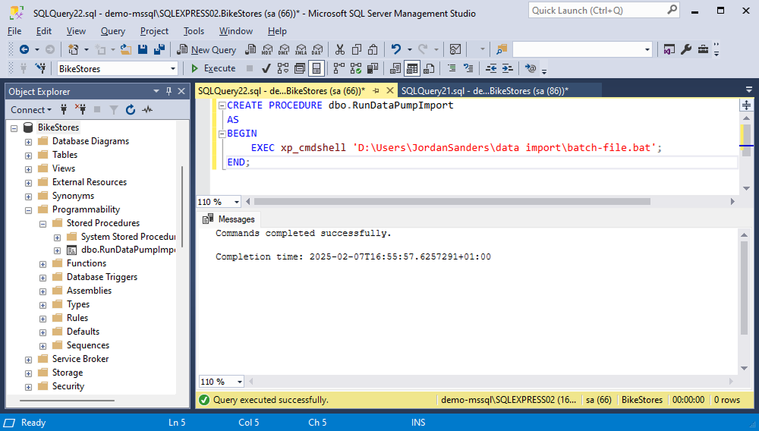Display the Estimated Execution Plan
The image size is (759, 431).
click(x=282, y=69)
